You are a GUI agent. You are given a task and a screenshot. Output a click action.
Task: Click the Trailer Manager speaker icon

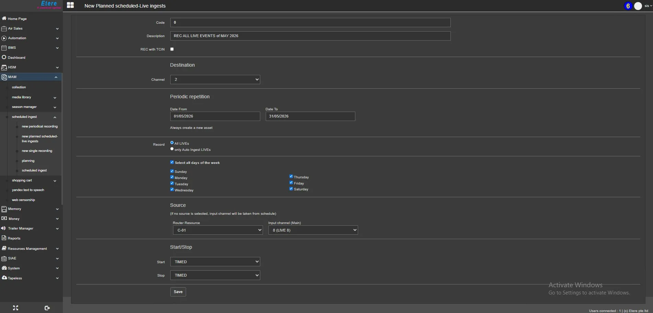(x=4, y=228)
